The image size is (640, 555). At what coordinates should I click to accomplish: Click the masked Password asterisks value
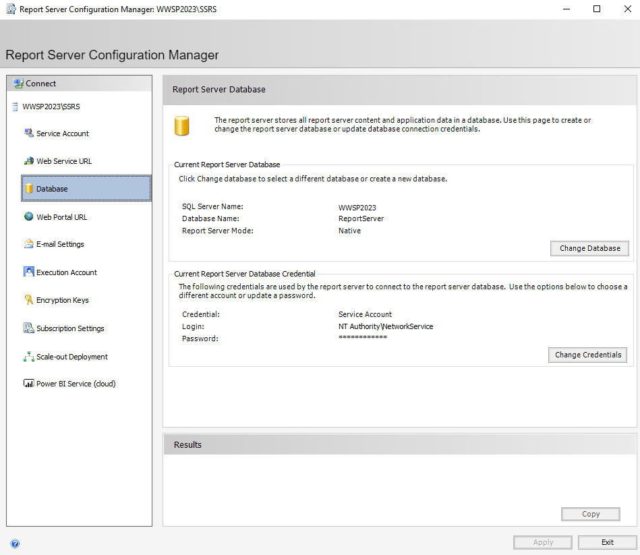coord(362,337)
